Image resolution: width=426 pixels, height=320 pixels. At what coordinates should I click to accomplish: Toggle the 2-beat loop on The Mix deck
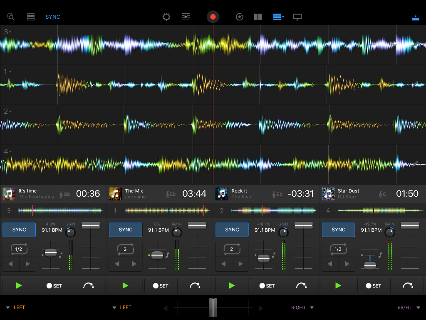point(125,250)
